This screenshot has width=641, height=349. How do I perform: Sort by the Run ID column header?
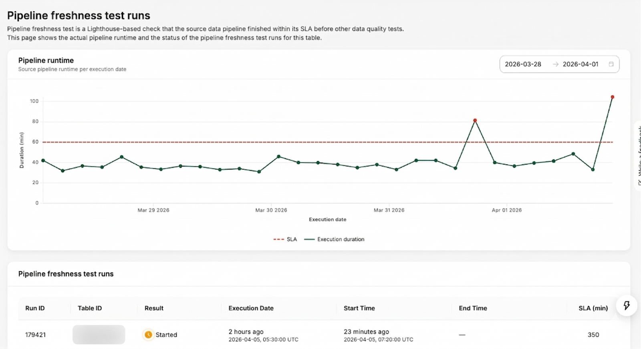[35, 308]
